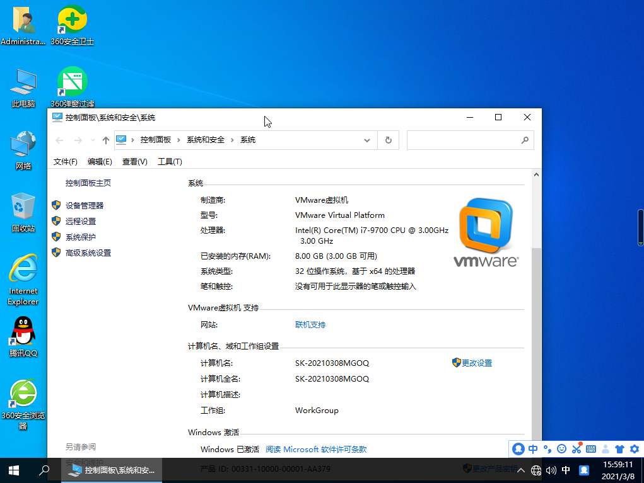Screen dimensions: 644x483
Task: Go back using the back arrow
Action: pyautogui.click(x=59, y=140)
